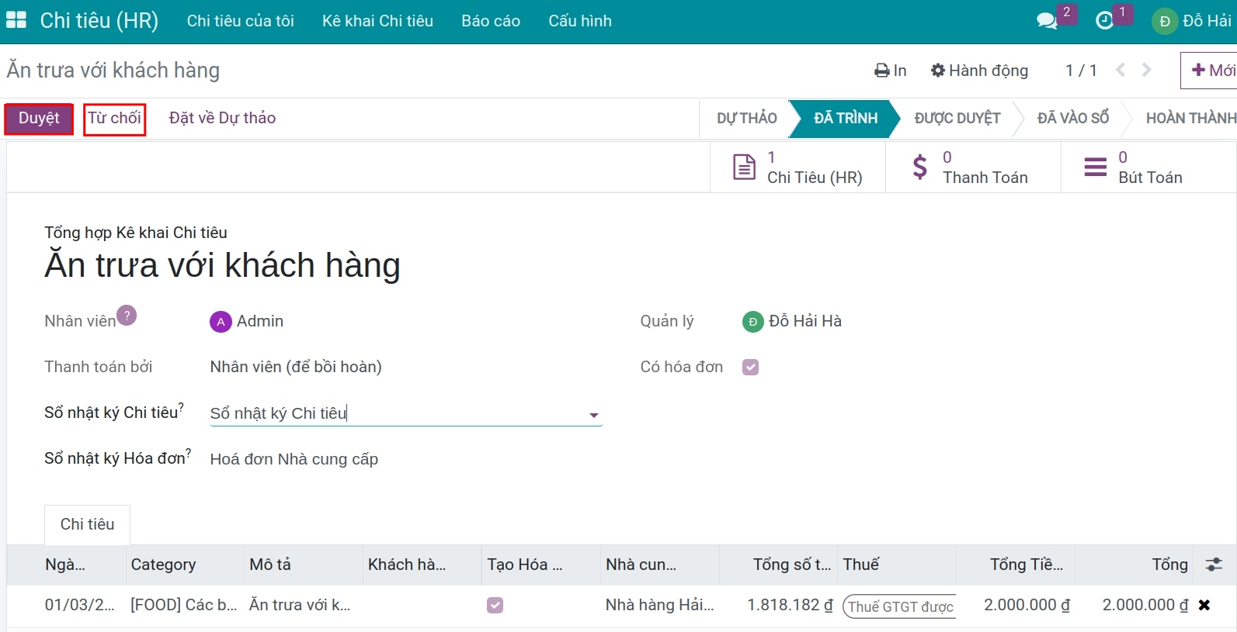Click the Đỗ Hải user avatar
This screenshot has width=1237, height=632.
(1164, 21)
